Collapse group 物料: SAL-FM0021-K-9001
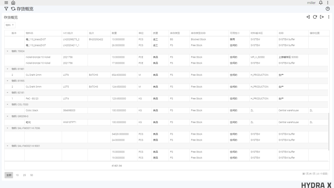334x188 pixels. [7, 146]
